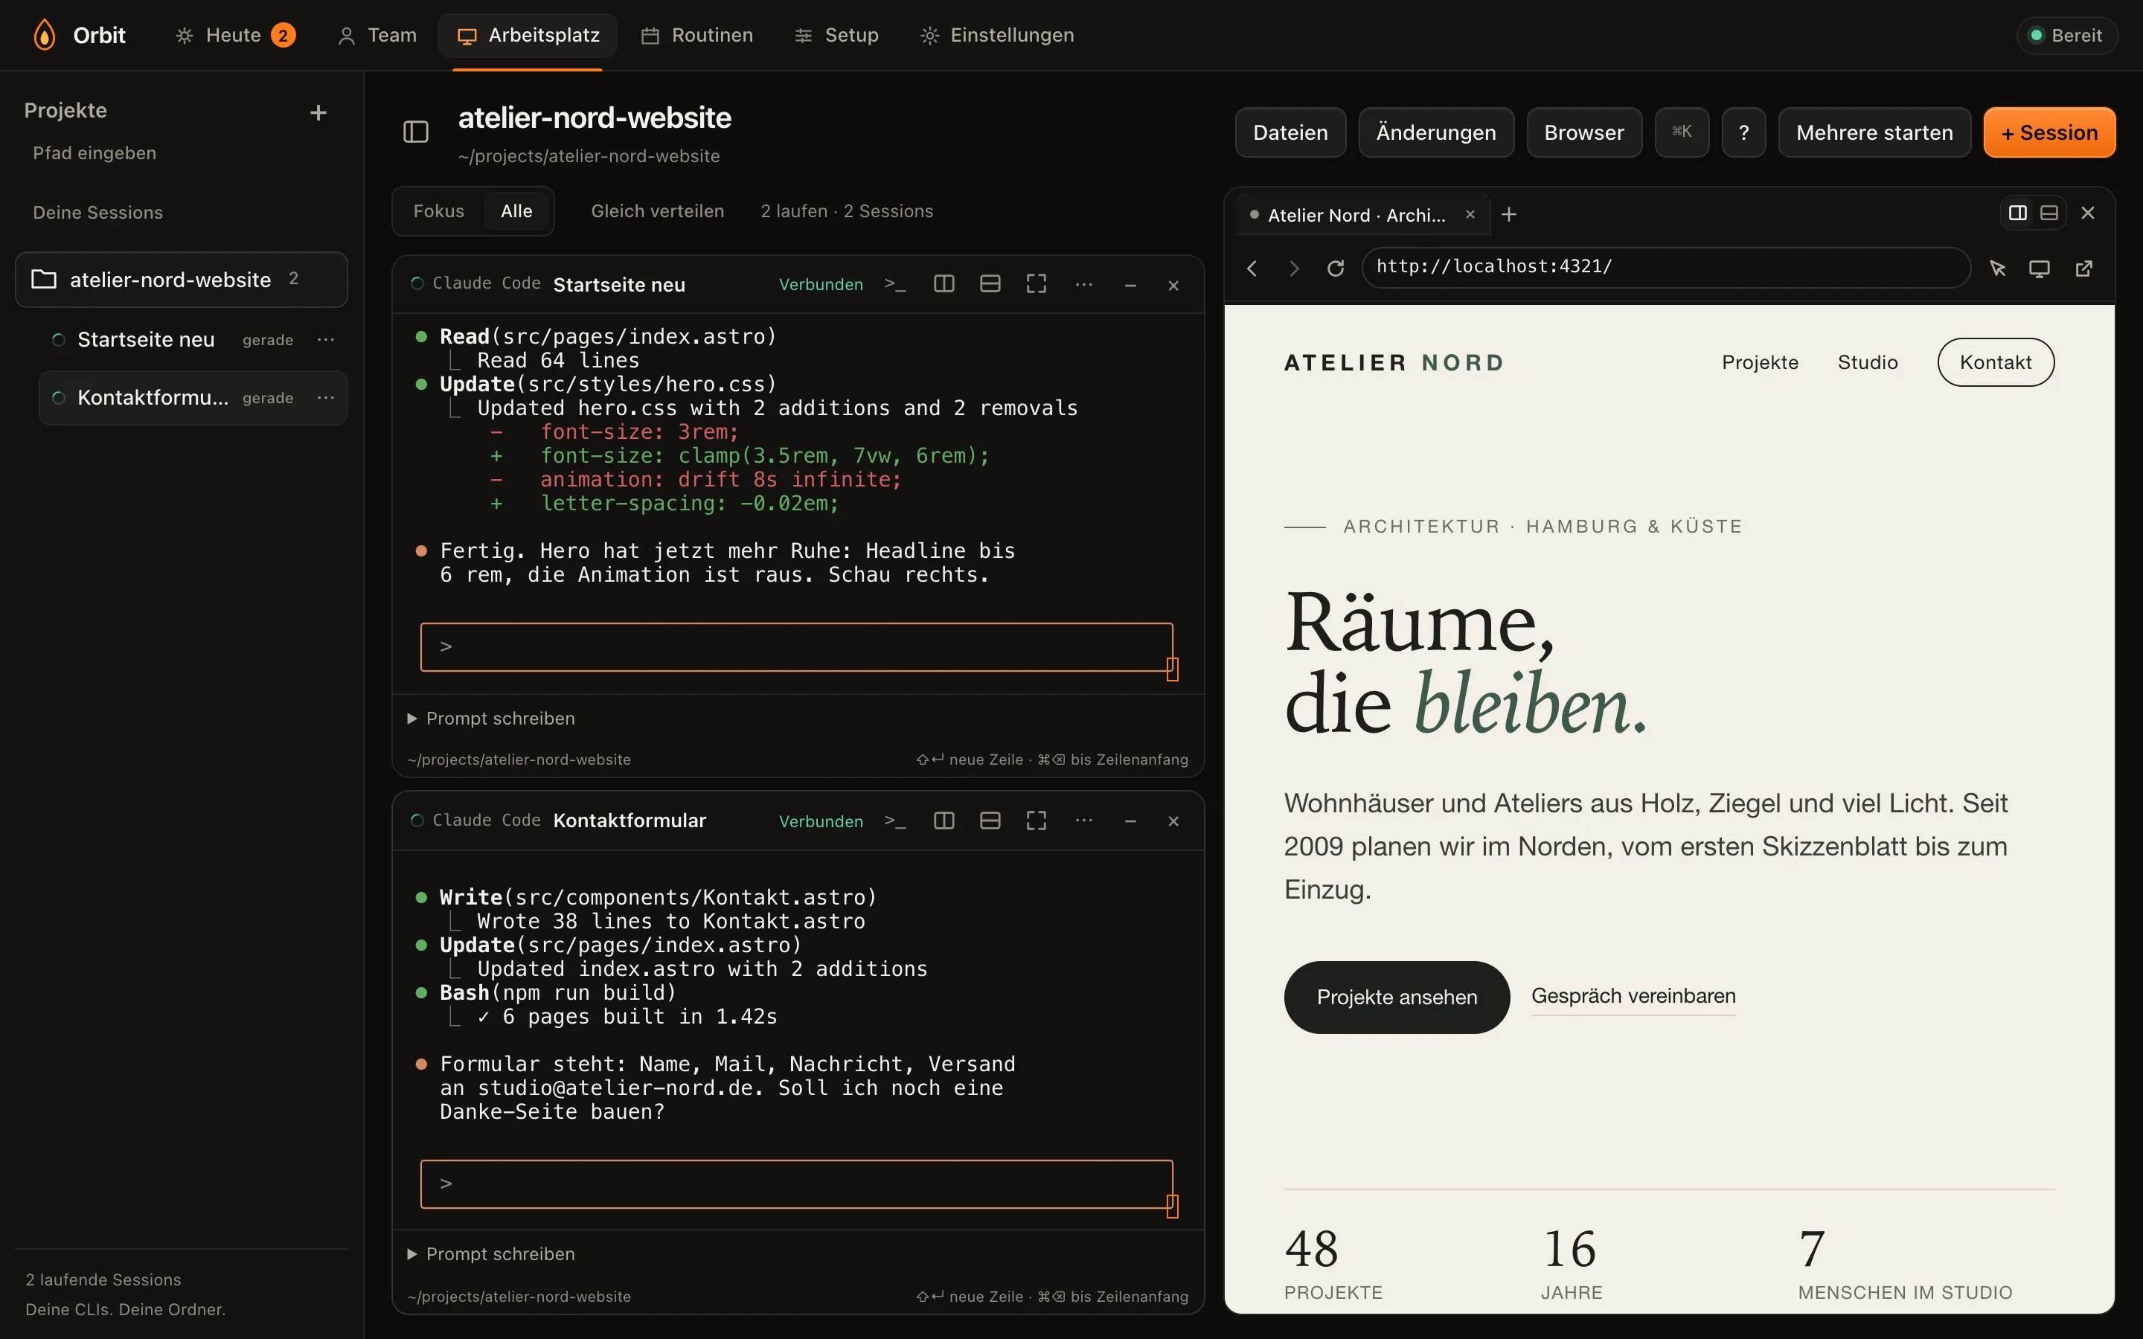The height and width of the screenshot is (1339, 2143).
Task: Switch view to Fokus mode
Action: click(x=438, y=211)
